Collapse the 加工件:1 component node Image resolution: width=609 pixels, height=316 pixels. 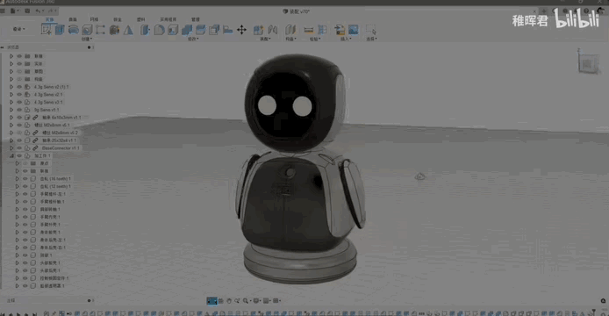[11, 156]
